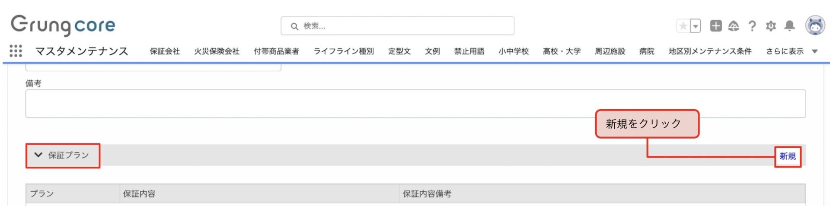830x206 pixels.
Task: Switch to the 保証会社 tab
Action: (x=165, y=51)
